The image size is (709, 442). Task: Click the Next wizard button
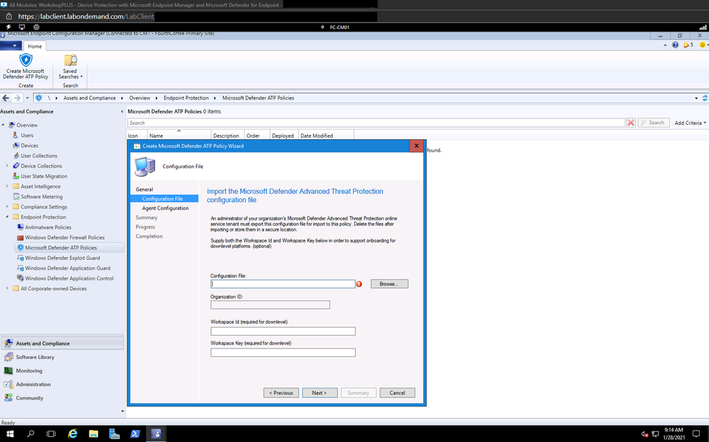(x=319, y=393)
